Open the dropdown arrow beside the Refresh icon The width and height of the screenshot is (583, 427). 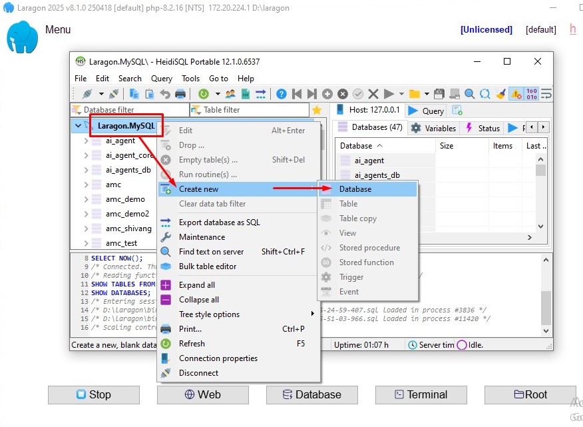tap(216, 94)
